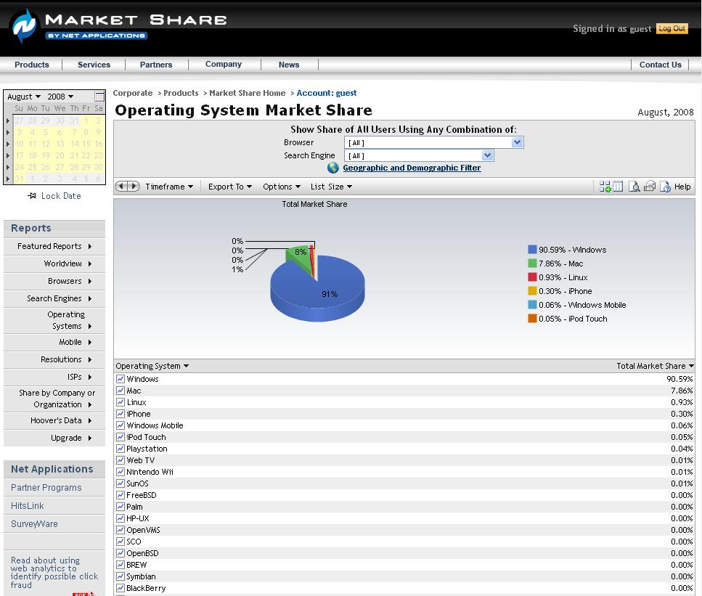The image size is (702, 596).
Task: Open the Company menu
Action: click(x=224, y=64)
